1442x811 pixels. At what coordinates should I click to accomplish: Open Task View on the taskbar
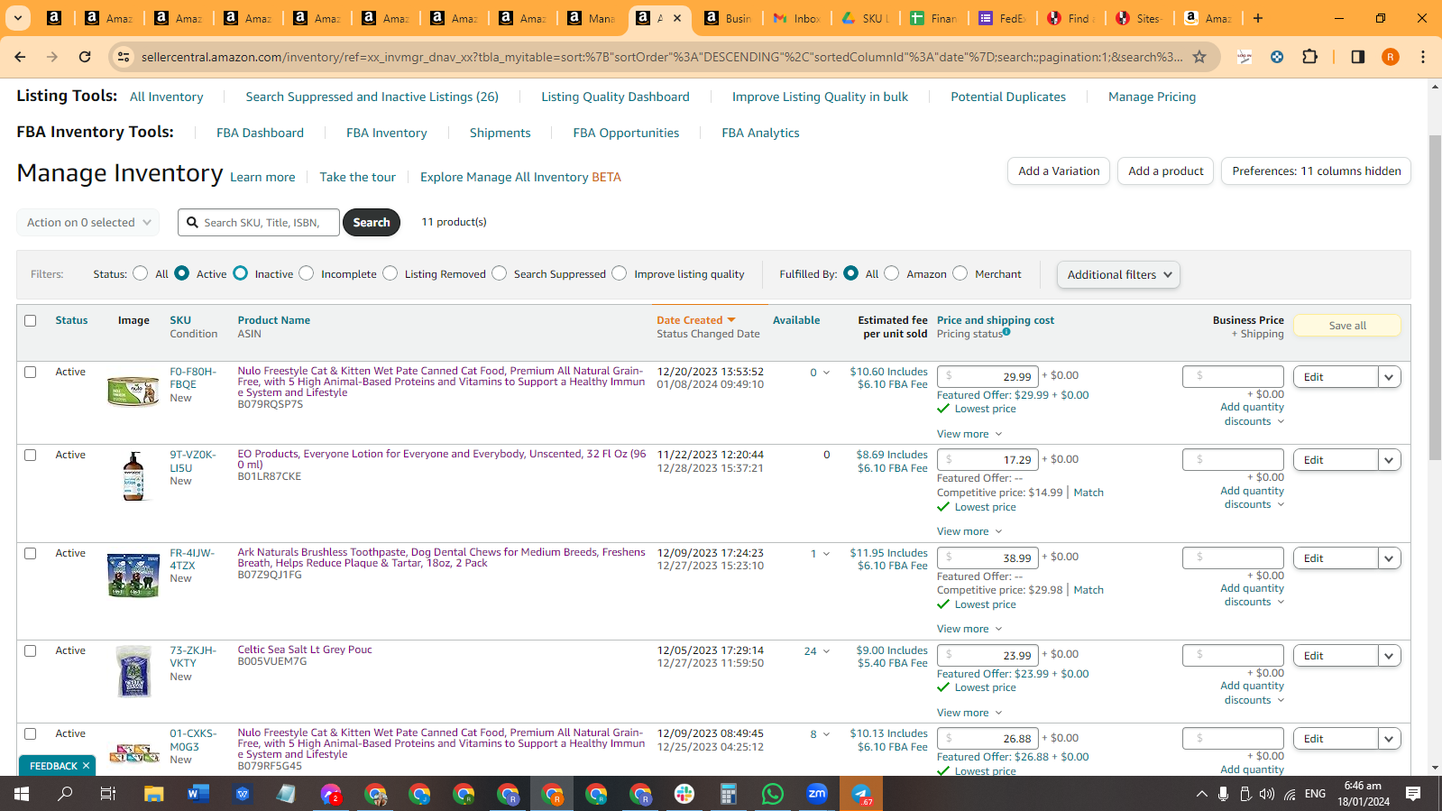point(108,794)
